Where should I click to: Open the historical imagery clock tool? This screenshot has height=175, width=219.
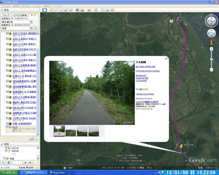[x=77, y=10]
